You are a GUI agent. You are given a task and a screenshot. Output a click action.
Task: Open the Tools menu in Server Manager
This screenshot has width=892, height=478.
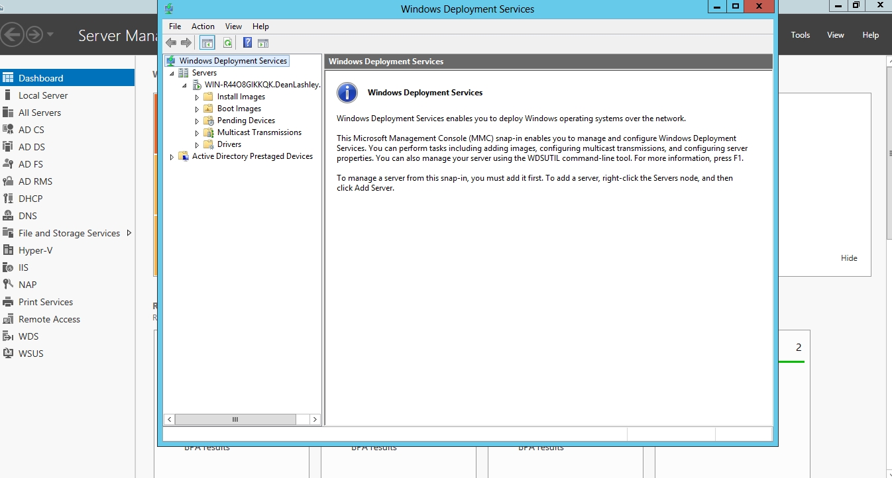800,35
